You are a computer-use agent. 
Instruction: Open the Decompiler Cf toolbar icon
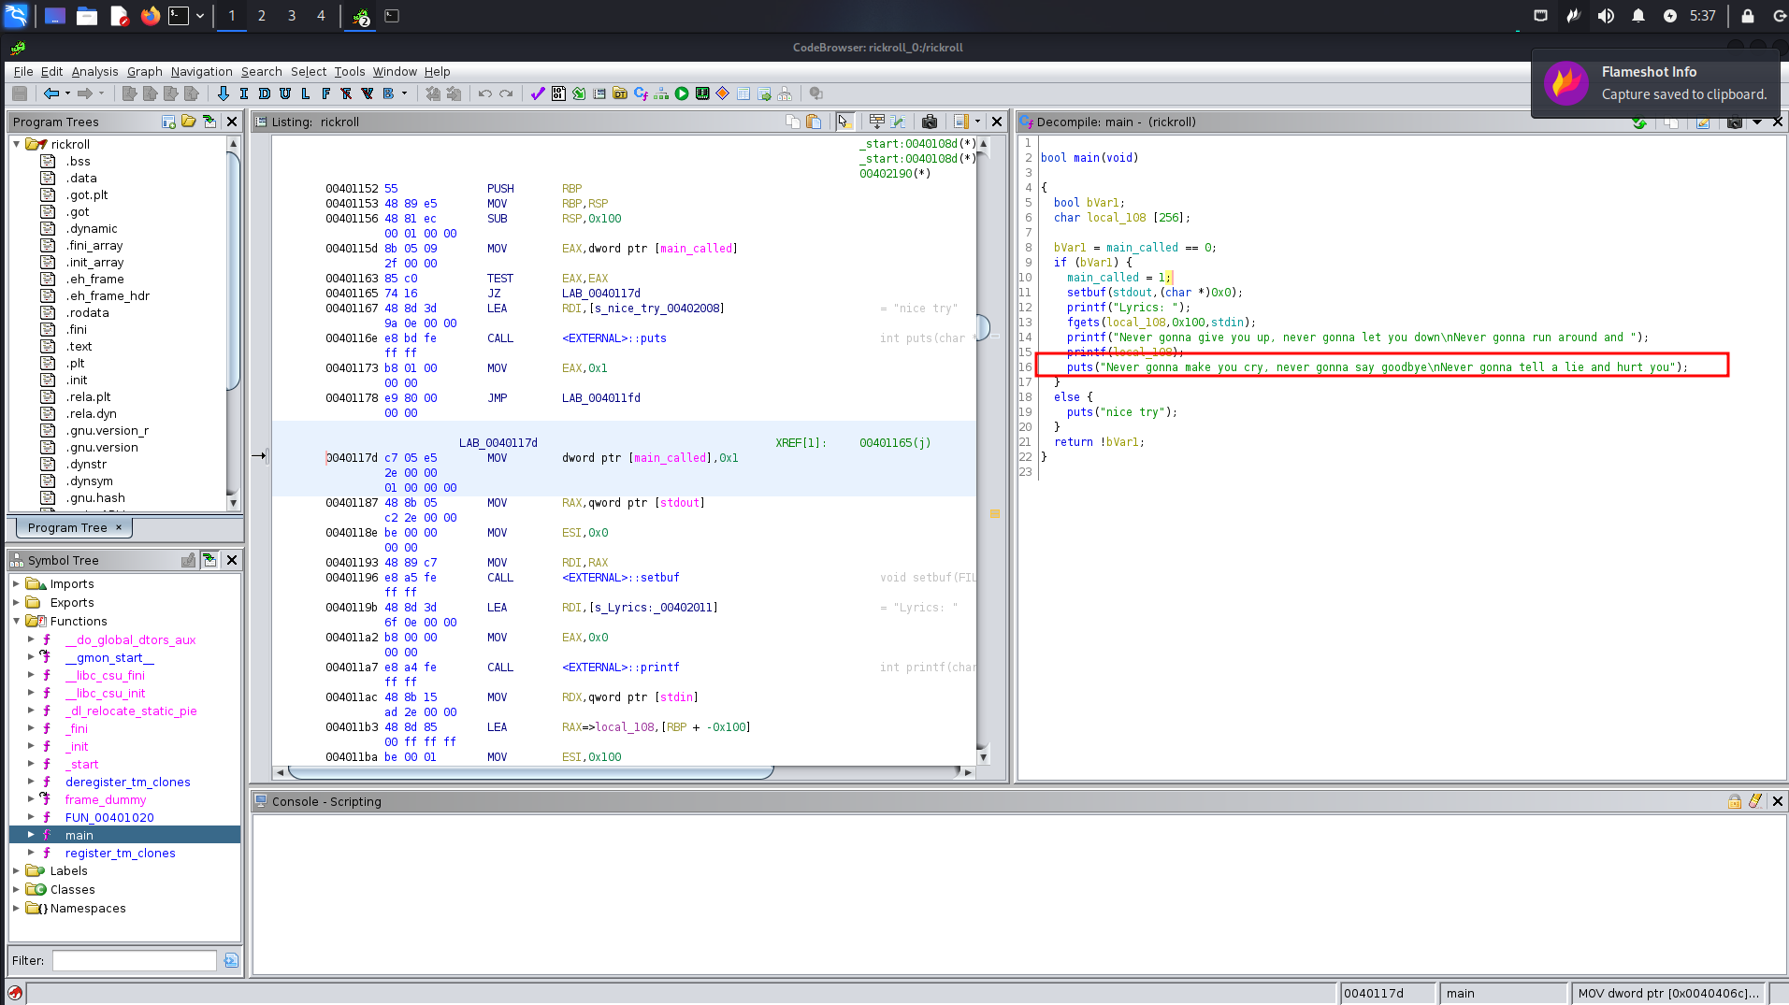tap(641, 93)
